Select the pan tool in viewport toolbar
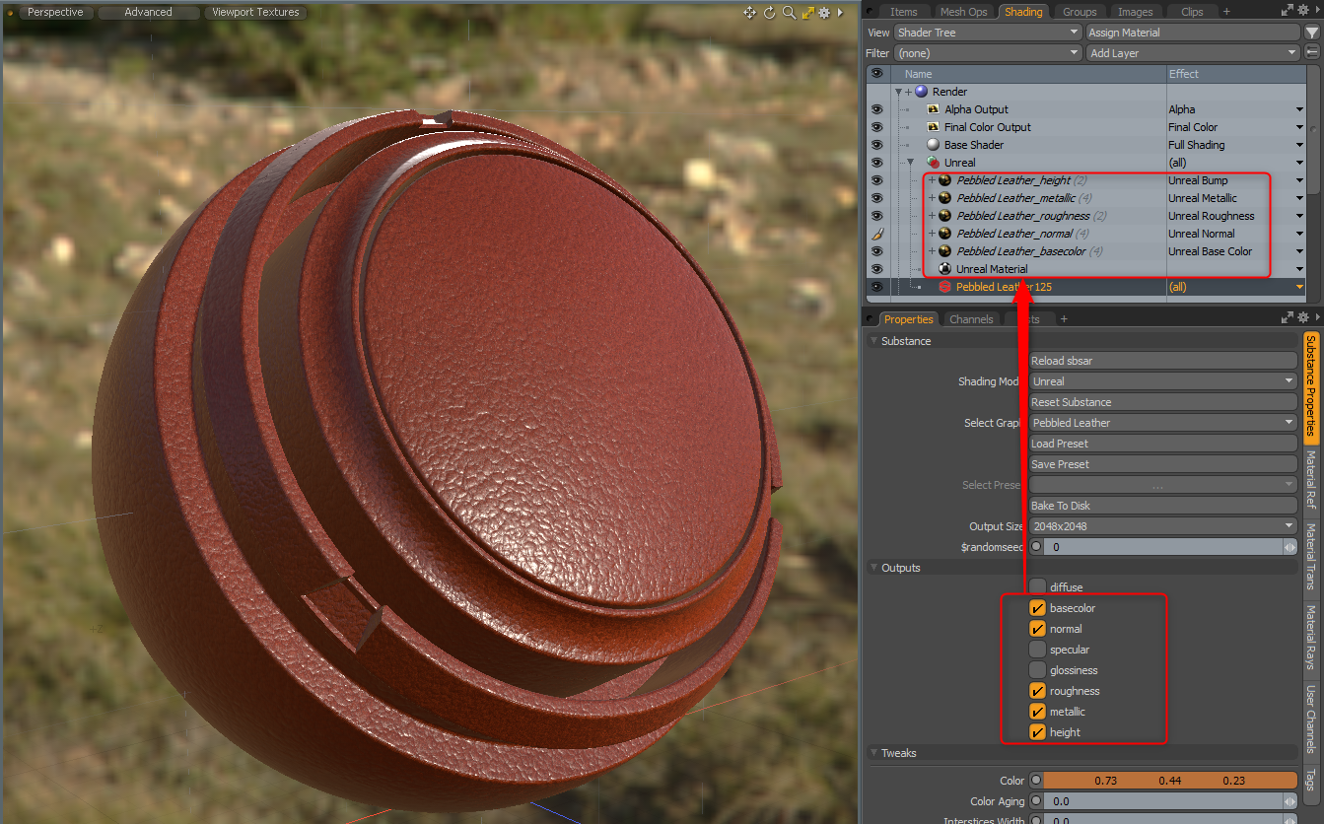Viewport: 1324px width, 824px height. click(750, 12)
